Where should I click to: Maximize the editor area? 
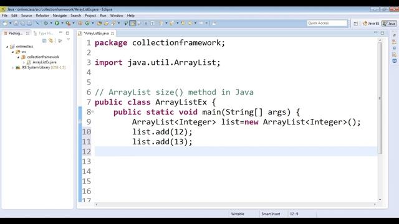point(382,33)
